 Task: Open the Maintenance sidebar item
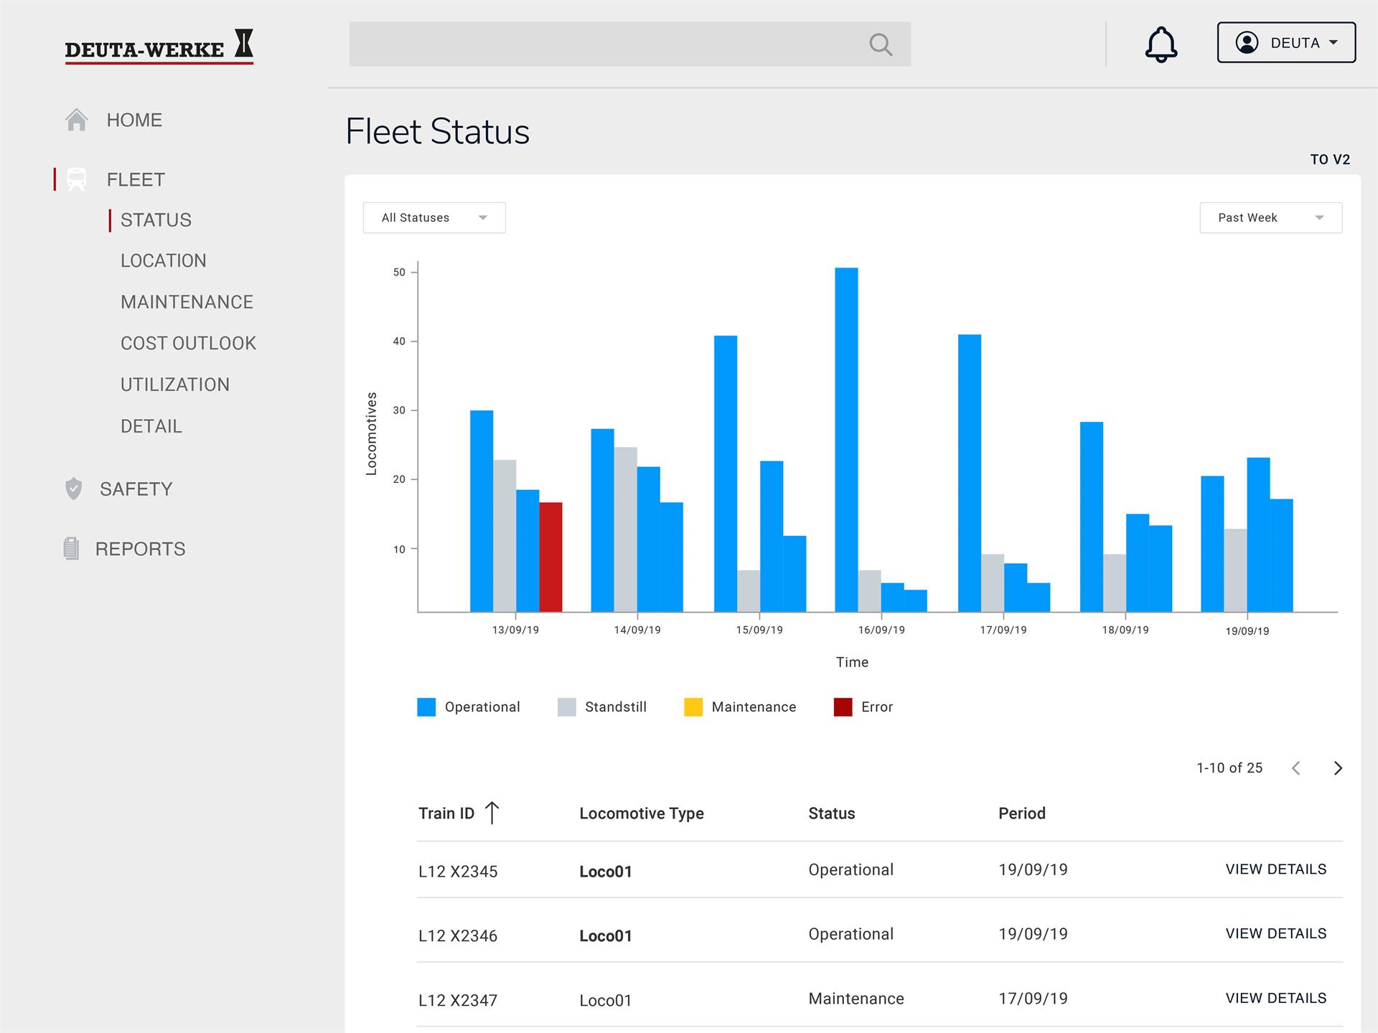[187, 302]
